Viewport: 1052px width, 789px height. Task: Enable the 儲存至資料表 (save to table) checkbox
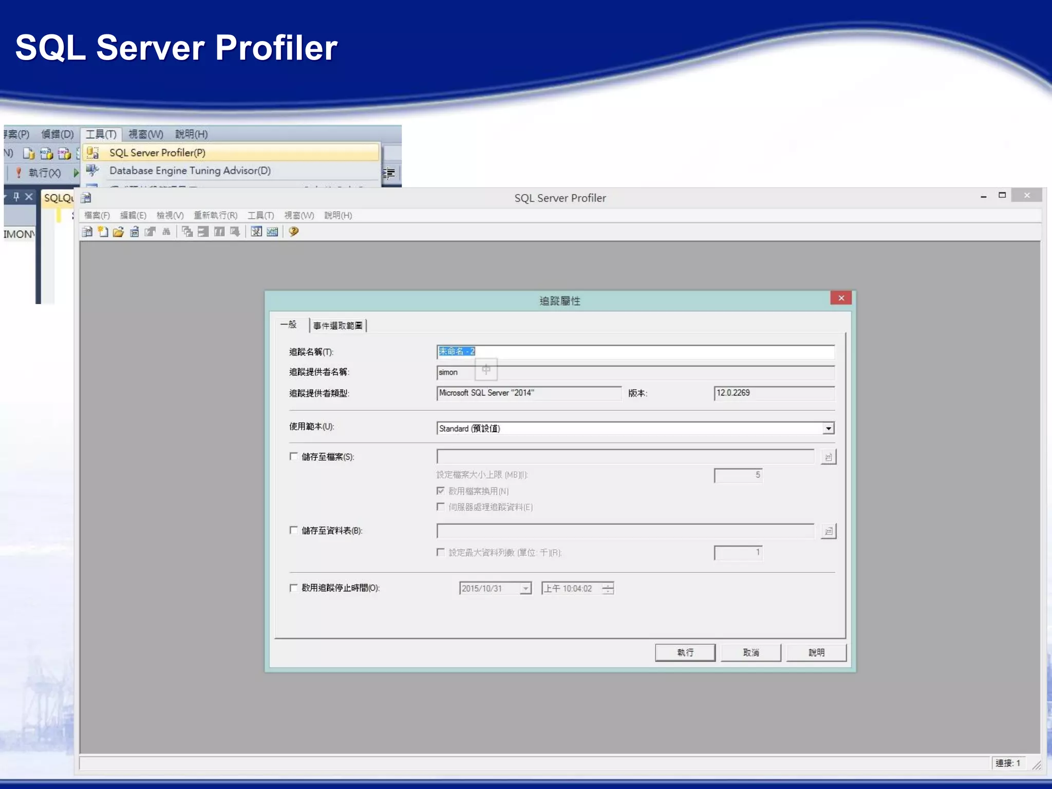(293, 530)
